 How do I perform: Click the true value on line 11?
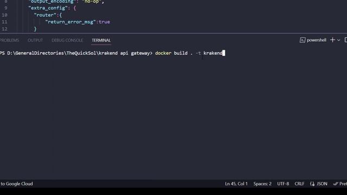tap(104, 22)
